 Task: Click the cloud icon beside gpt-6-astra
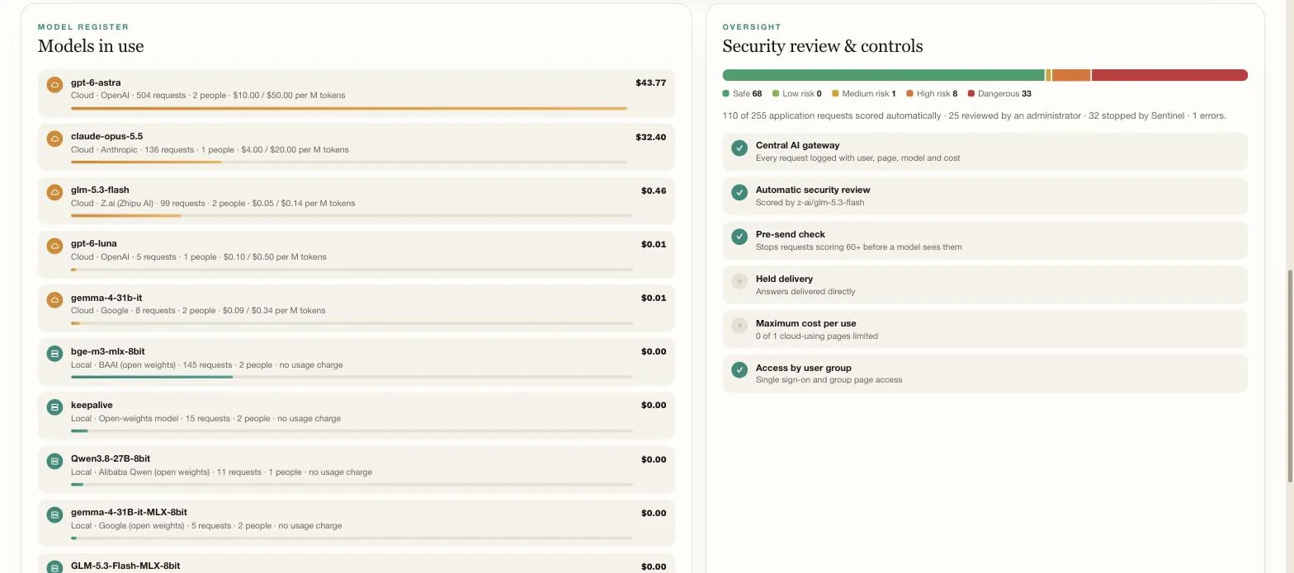(54, 85)
